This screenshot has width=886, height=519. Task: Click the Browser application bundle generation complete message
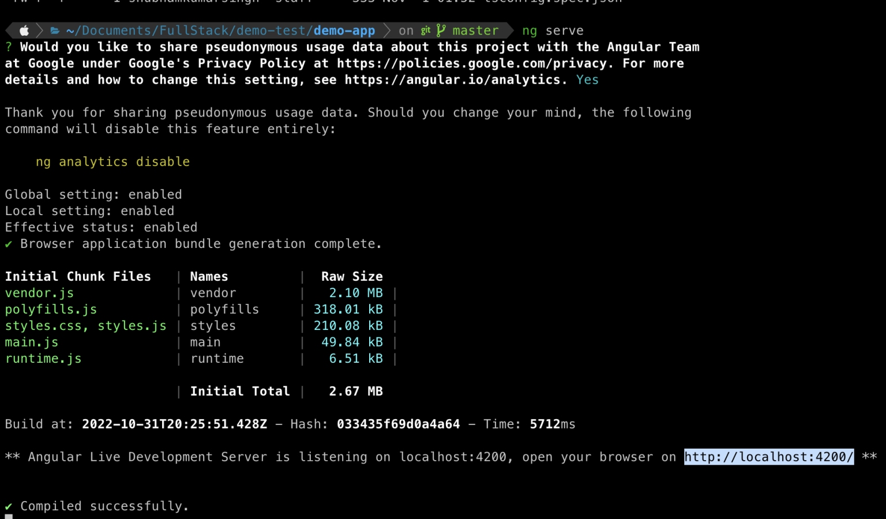(201, 245)
